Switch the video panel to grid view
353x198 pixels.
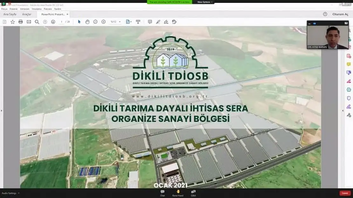(x=346, y=23)
